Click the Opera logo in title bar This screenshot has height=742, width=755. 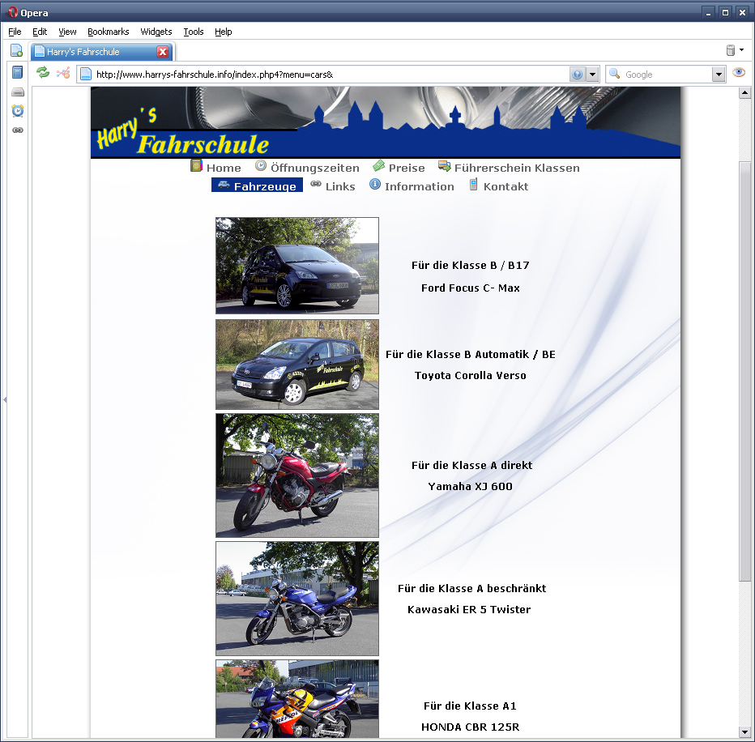pyautogui.click(x=12, y=12)
